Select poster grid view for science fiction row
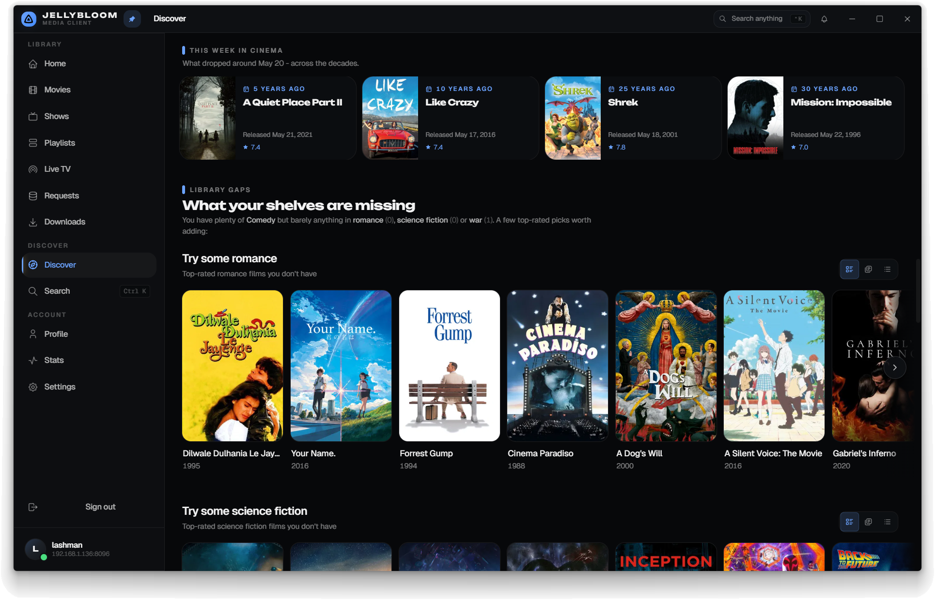Screen dimensions: 935x600 [x=849, y=522]
